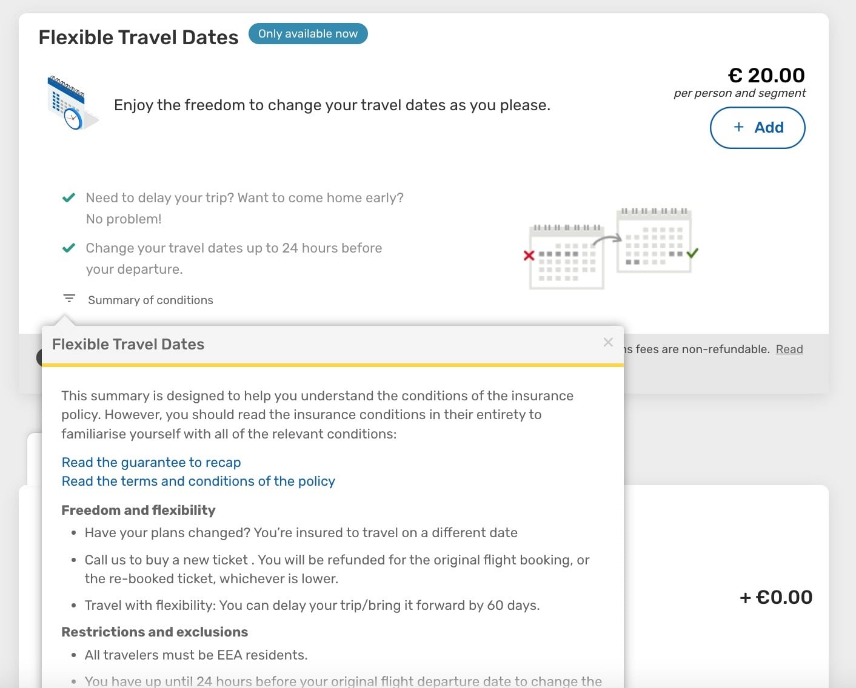The height and width of the screenshot is (688, 856).
Task: Click the Flexible Travel Dates popup title
Action: click(128, 344)
